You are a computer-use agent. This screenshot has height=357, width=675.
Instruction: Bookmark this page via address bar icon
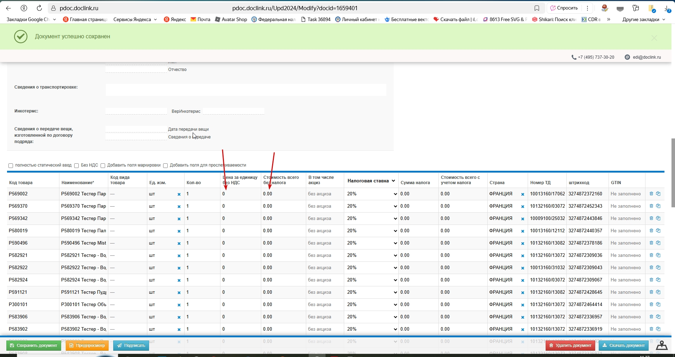[x=536, y=8]
